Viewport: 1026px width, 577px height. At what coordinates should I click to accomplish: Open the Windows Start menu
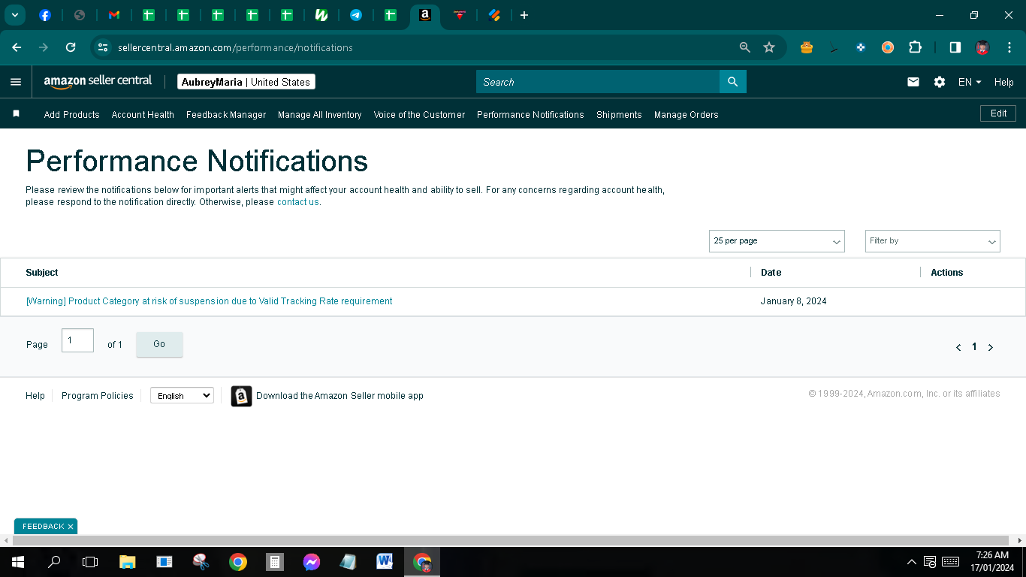pos(18,561)
